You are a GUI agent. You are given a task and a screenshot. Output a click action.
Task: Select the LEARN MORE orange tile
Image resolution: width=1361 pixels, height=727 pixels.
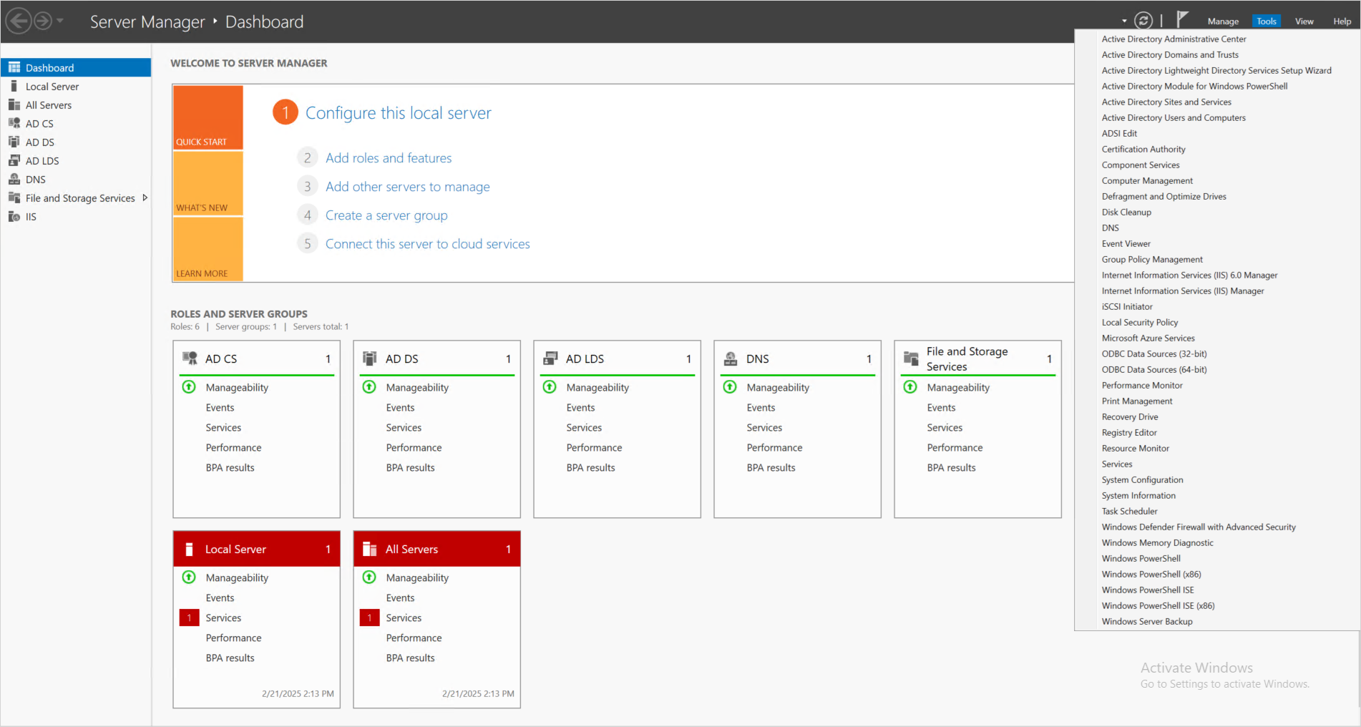coord(208,249)
